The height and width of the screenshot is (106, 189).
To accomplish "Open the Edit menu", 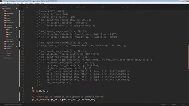I will (5, 3).
